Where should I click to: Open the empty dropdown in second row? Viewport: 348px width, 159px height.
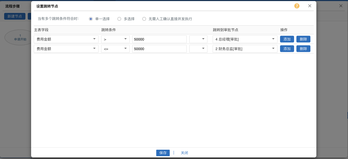198,49
